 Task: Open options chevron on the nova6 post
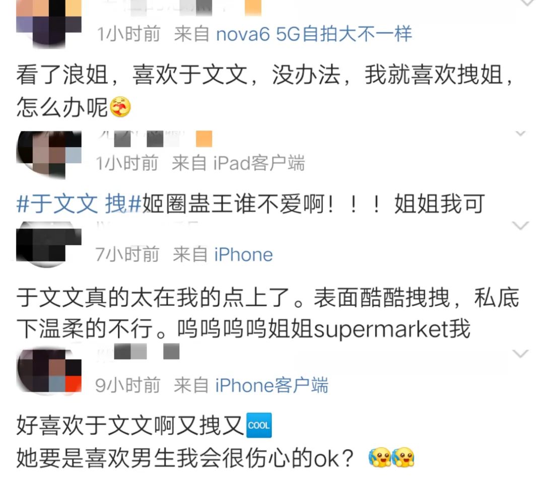(527, 3)
